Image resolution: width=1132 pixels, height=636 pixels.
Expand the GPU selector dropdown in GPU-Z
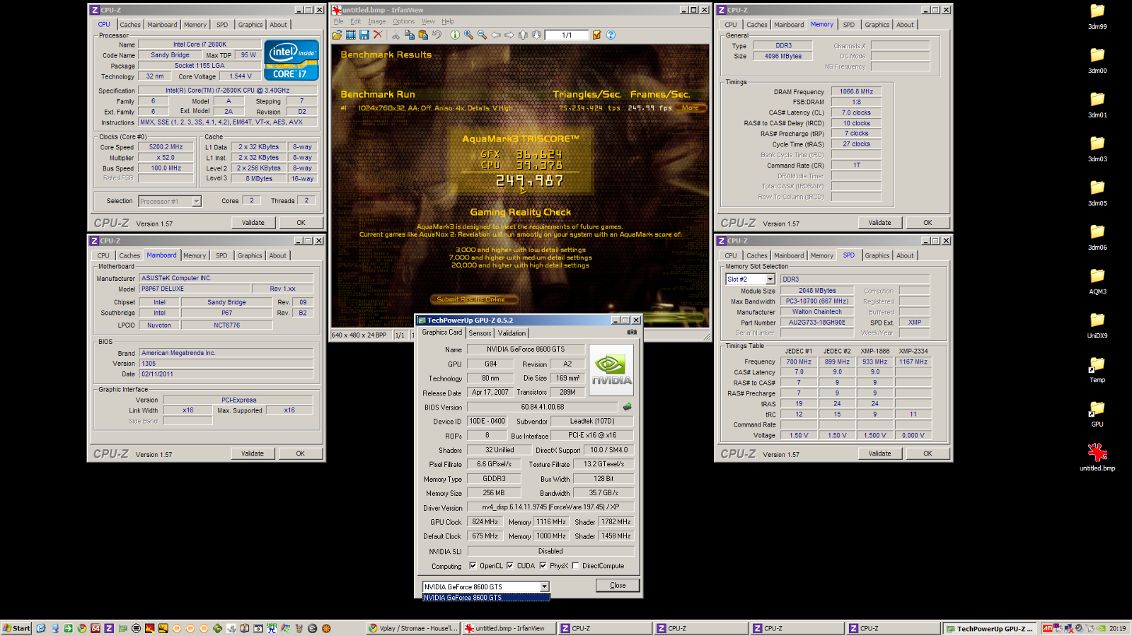click(x=544, y=586)
